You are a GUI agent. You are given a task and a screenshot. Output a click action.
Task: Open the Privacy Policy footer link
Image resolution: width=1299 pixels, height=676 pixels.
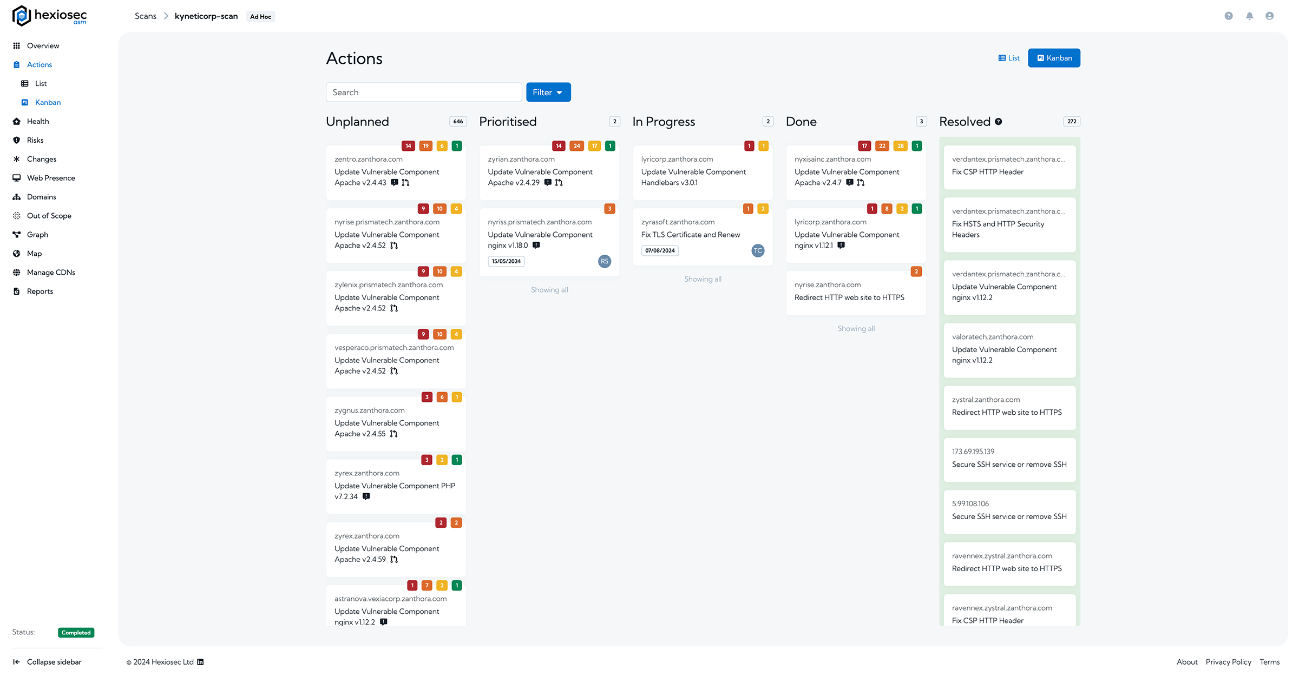[1228, 662]
